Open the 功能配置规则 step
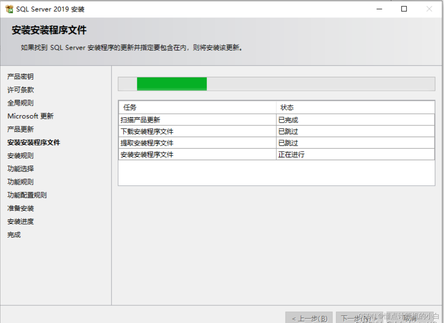444x323 pixels. click(x=27, y=195)
